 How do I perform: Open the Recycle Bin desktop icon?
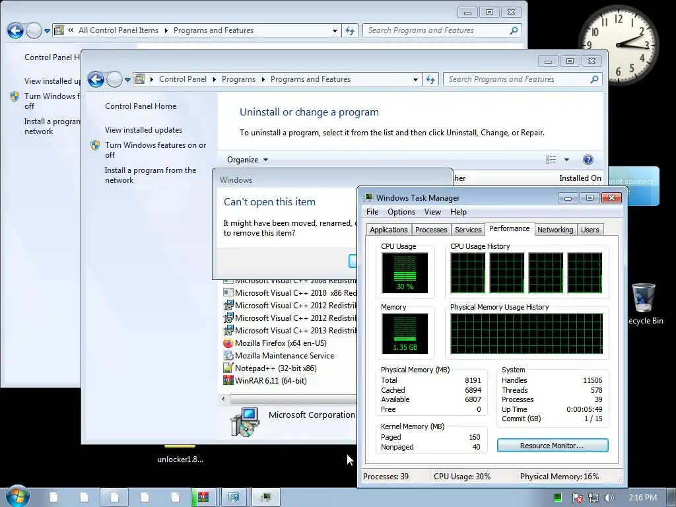pyautogui.click(x=644, y=304)
